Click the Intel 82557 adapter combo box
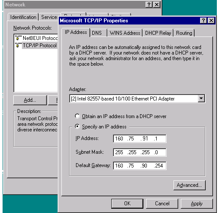The height and width of the screenshot is (213, 219). [137, 98]
